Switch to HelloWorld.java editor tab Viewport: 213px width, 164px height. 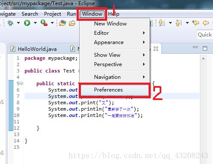tap(37, 49)
